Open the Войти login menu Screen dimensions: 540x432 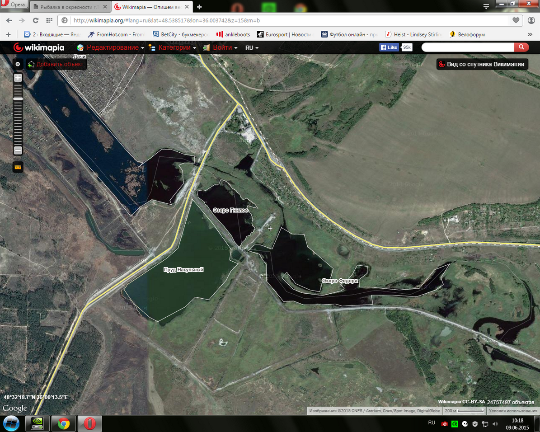pyautogui.click(x=222, y=47)
